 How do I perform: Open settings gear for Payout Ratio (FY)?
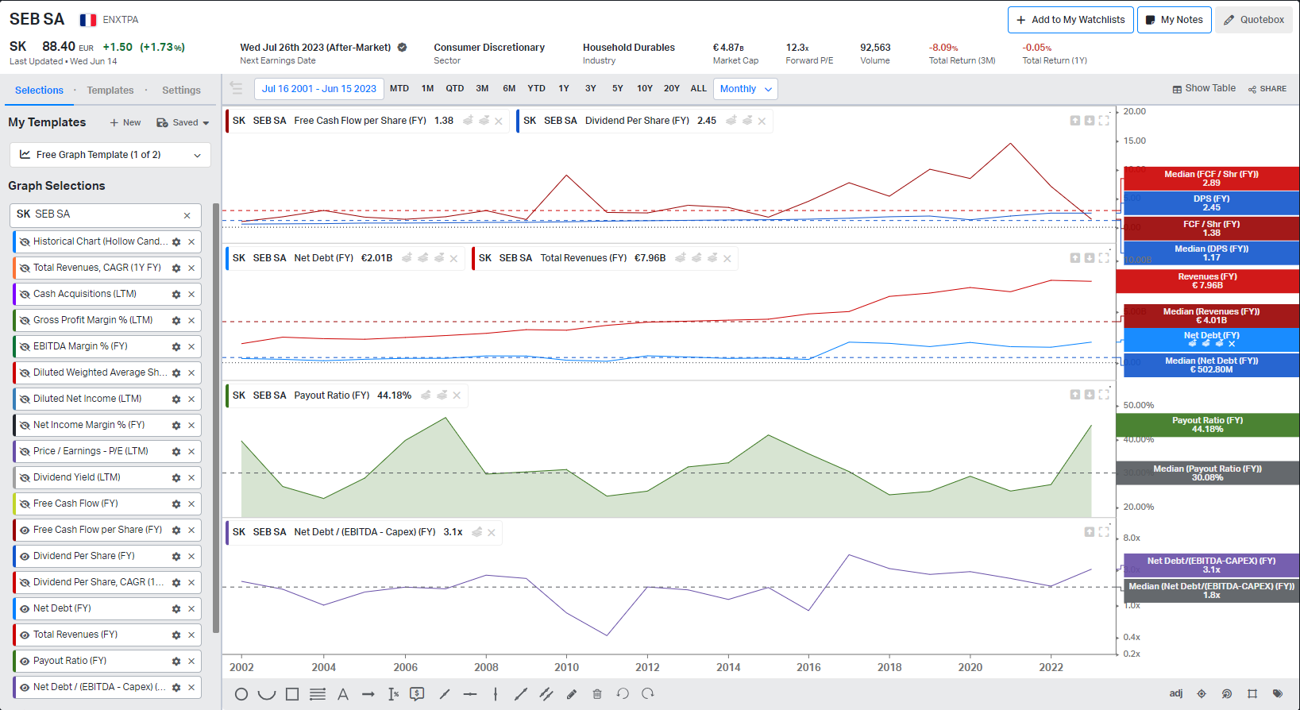pos(176,662)
